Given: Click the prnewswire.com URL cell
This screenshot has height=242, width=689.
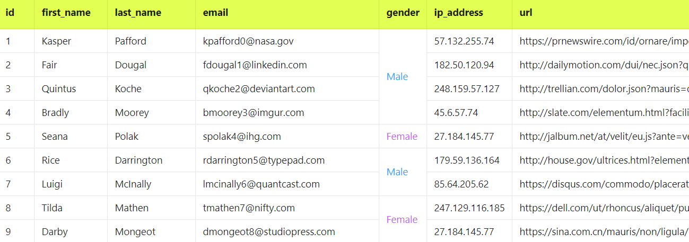Looking at the screenshot, I should (x=600, y=41).
